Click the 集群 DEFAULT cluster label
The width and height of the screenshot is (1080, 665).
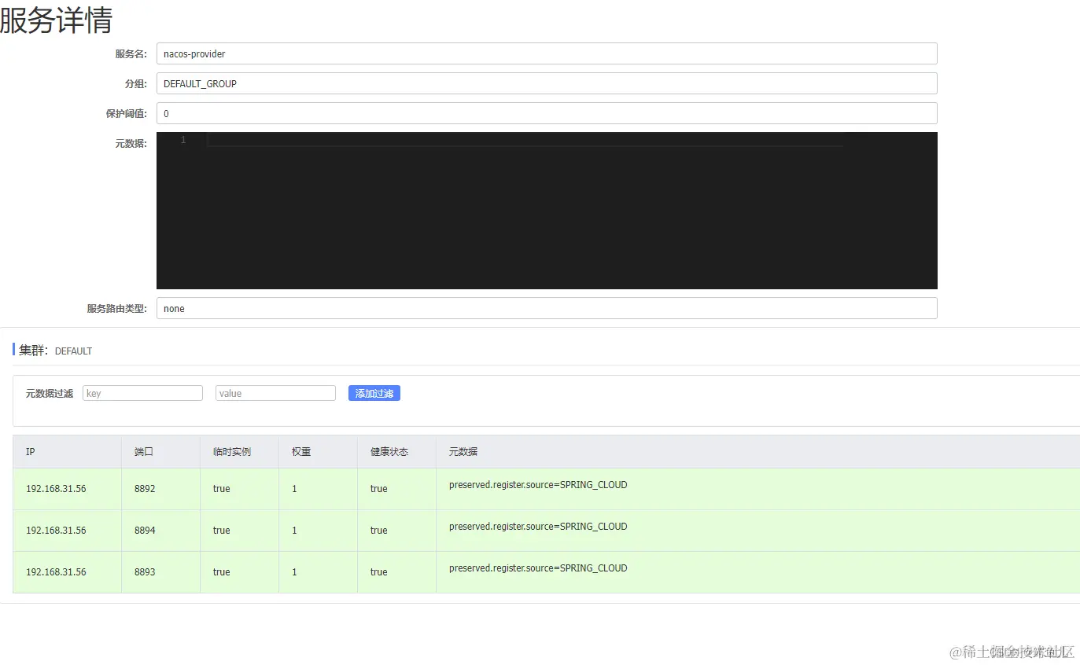tap(55, 351)
